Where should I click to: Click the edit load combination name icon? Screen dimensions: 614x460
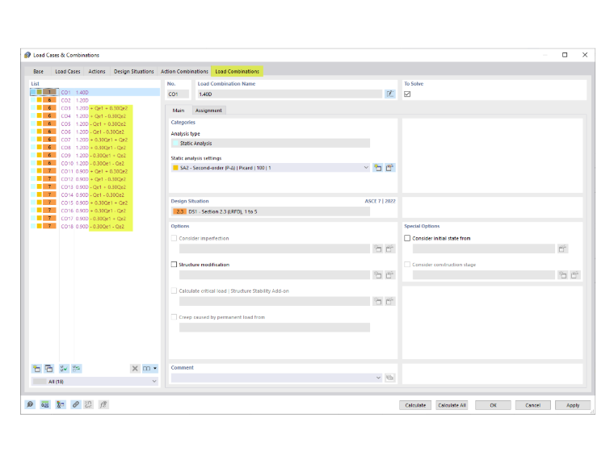point(389,94)
